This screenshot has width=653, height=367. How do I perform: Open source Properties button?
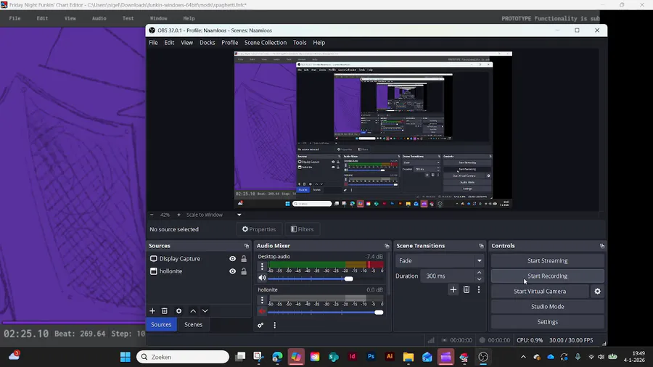tap(259, 229)
